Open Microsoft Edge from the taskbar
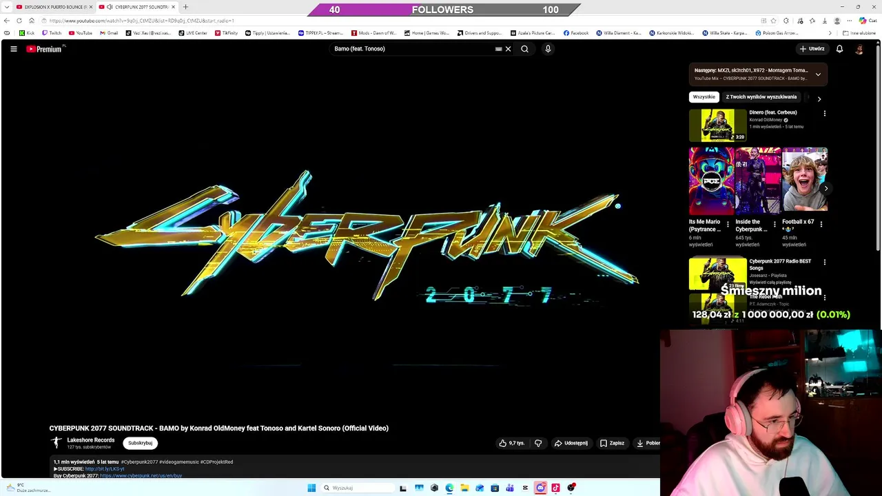 point(449,488)
